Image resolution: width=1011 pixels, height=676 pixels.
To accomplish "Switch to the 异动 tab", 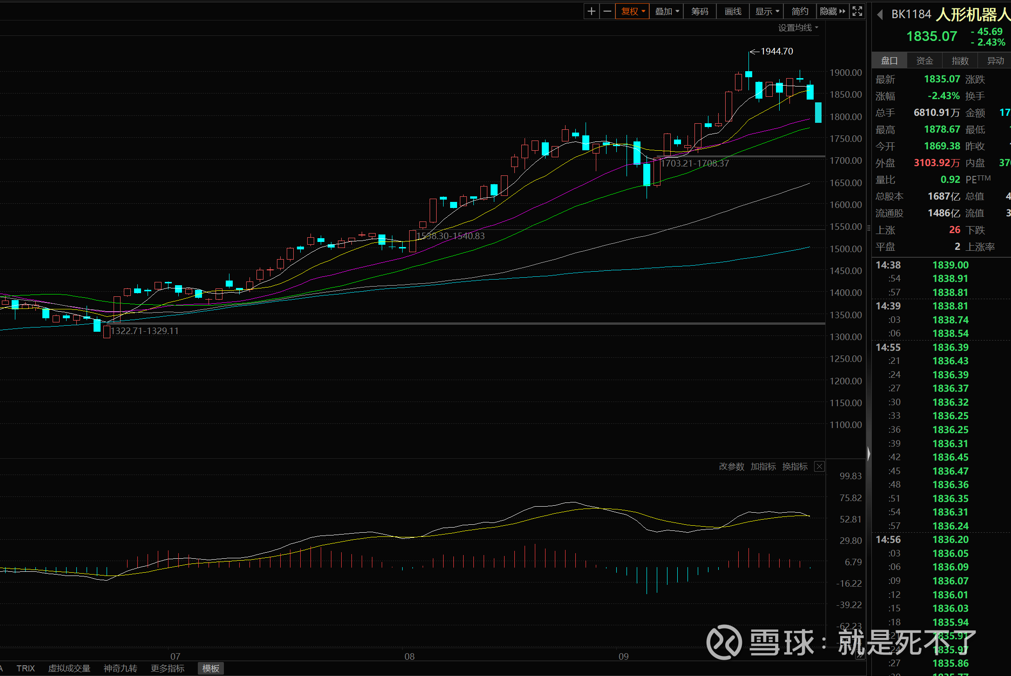I will [x=995, y=61].
